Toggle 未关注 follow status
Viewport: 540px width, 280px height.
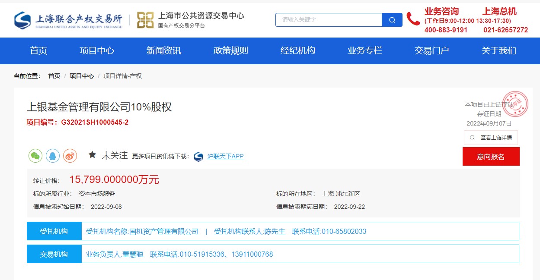(x=115, y=155)
